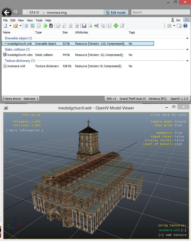Collapse the Static collision group
191x241 pixels.
187,49
